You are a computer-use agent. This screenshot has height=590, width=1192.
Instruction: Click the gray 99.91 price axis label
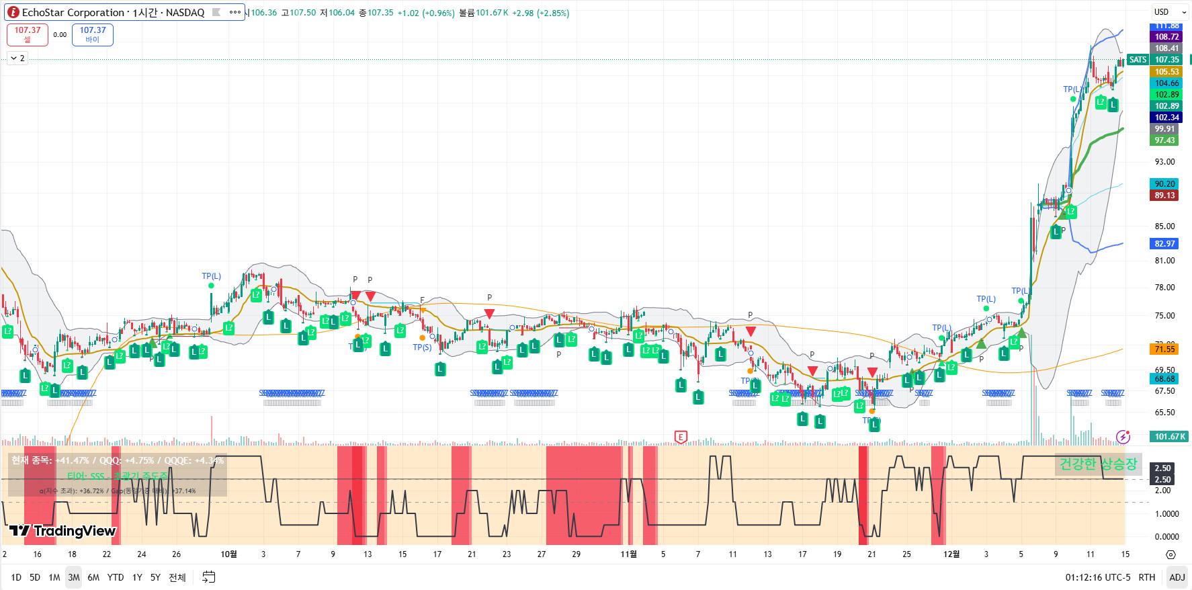tap(1165, 129)
